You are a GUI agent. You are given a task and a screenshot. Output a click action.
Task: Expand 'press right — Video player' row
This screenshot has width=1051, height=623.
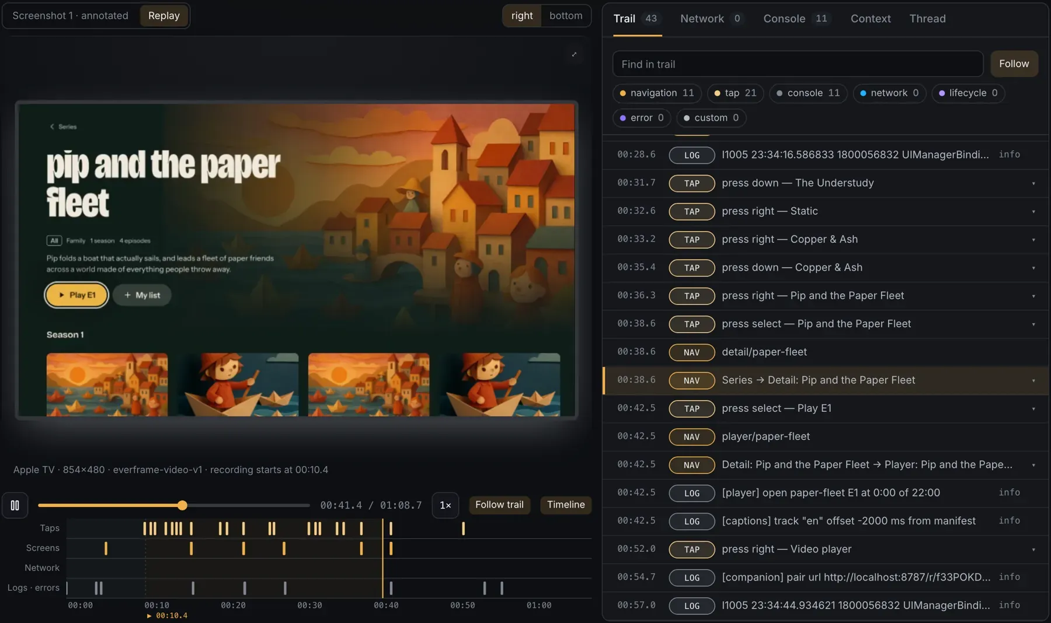1033,549
